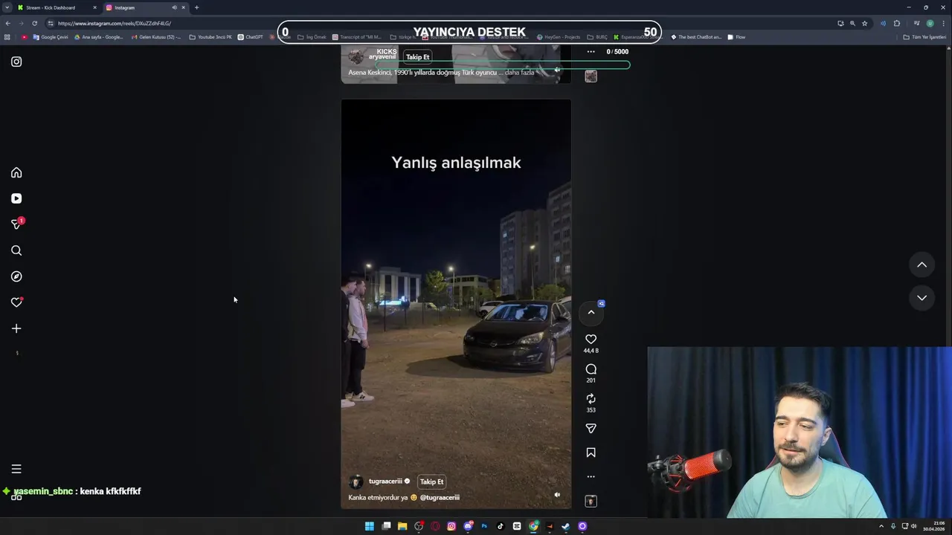Open Gelen Kutusu (52) bookmark

155,37
